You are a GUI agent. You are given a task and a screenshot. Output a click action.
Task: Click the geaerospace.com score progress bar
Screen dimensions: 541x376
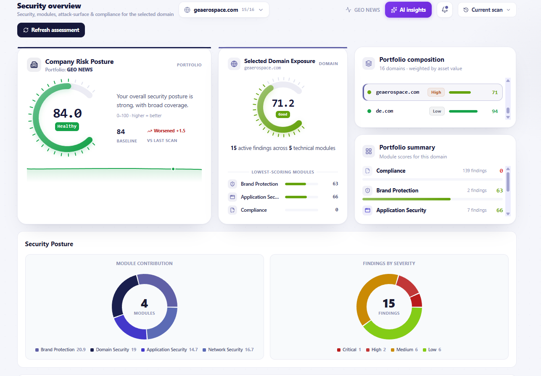point(464,92)
